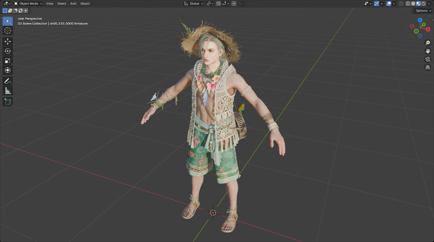Expand the overlays options dropdown arrow
The height and width of the screenshot is (242, 434).
(394, 4)
